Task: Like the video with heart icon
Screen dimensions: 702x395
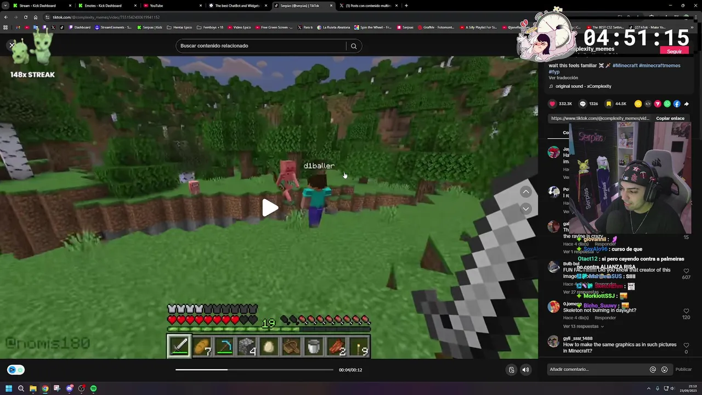Action: (552, 104)
